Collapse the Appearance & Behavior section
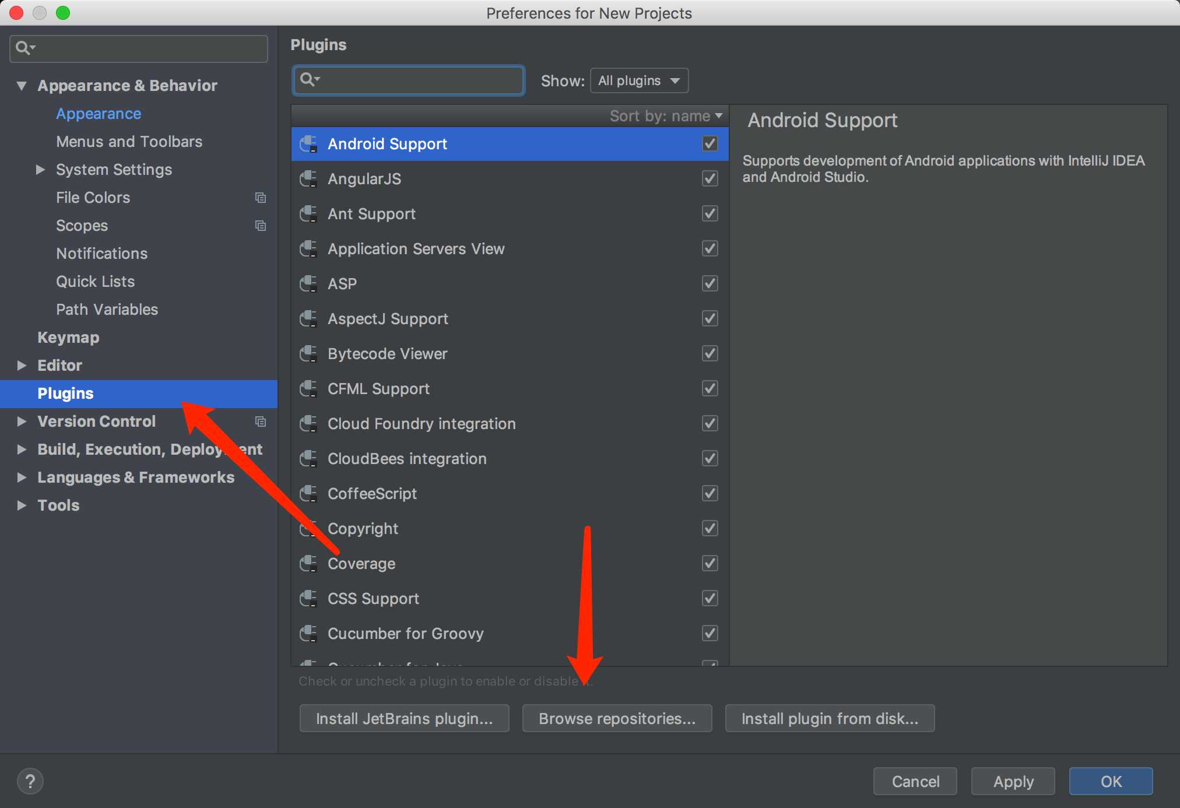 [x=22, y=86]
